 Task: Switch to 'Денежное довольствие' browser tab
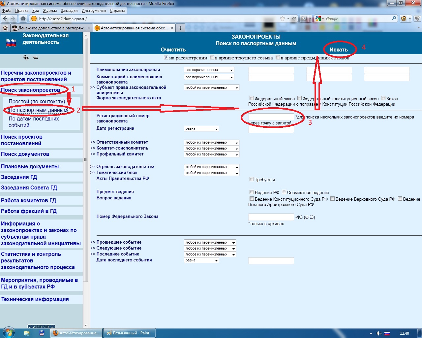pyautogui.click(x=49, y=28)
